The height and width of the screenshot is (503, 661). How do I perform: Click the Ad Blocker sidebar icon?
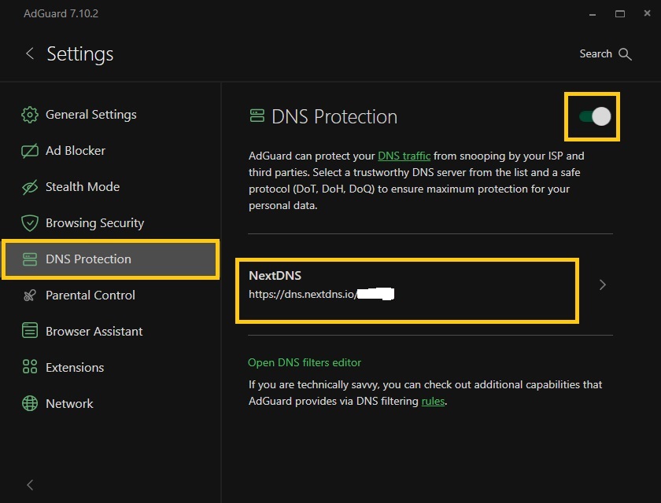pos(30,151)
